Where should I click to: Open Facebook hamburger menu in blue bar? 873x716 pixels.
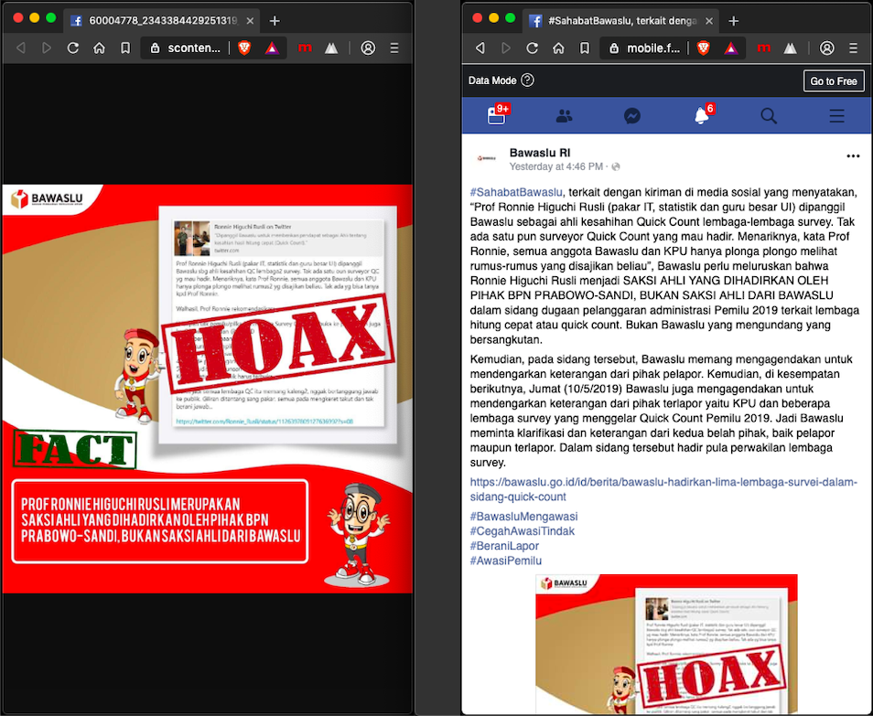tap(836, 115)
